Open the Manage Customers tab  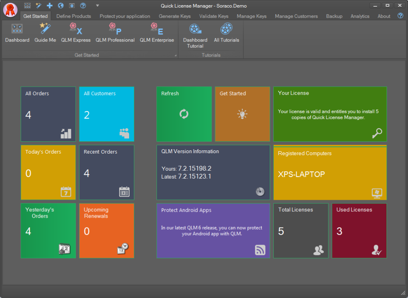[x=296, y=16]
